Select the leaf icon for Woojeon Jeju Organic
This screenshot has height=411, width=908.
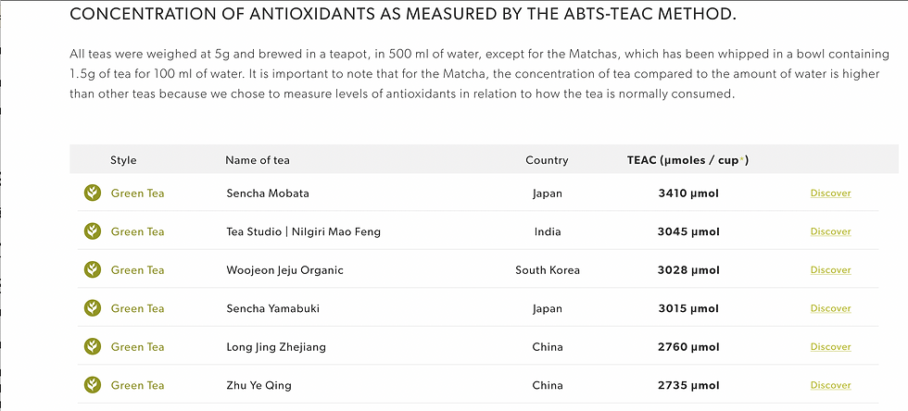point(93,270)
